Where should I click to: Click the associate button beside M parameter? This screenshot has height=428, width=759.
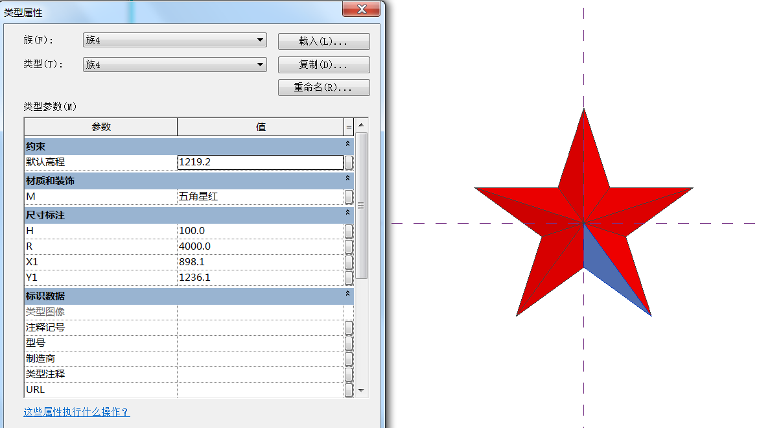coord(349,196)
